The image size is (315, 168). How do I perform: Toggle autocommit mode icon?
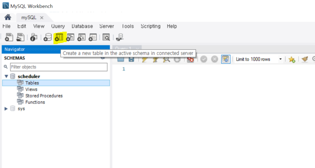click(x=226, y=59)
